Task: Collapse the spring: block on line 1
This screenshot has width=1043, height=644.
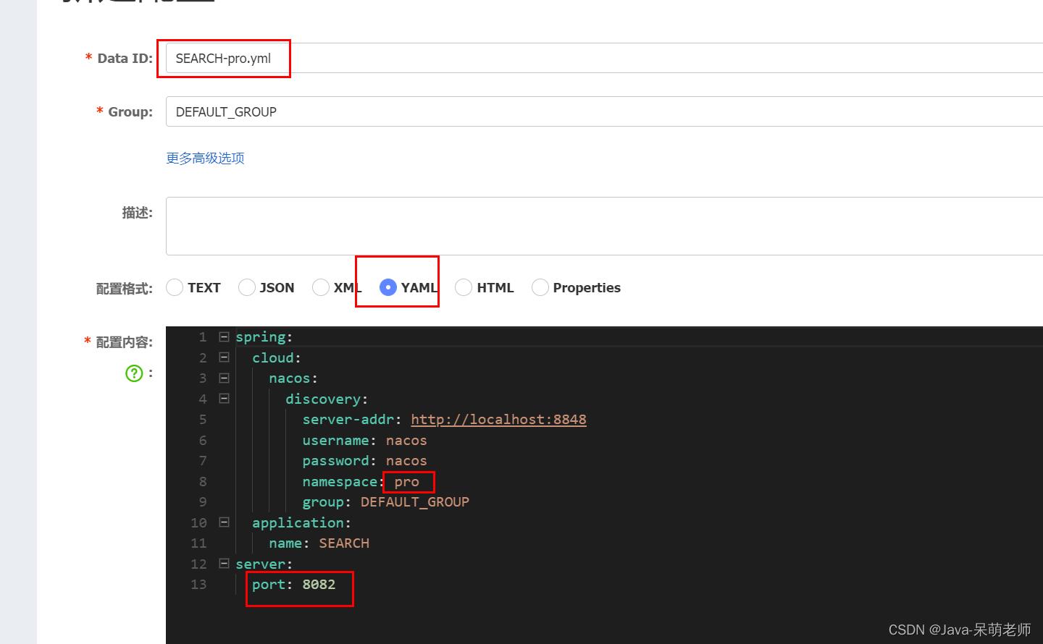Action: coord(224,336)
